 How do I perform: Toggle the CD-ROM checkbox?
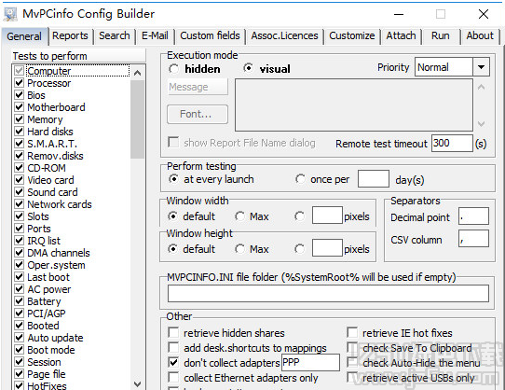click(20, 168)
